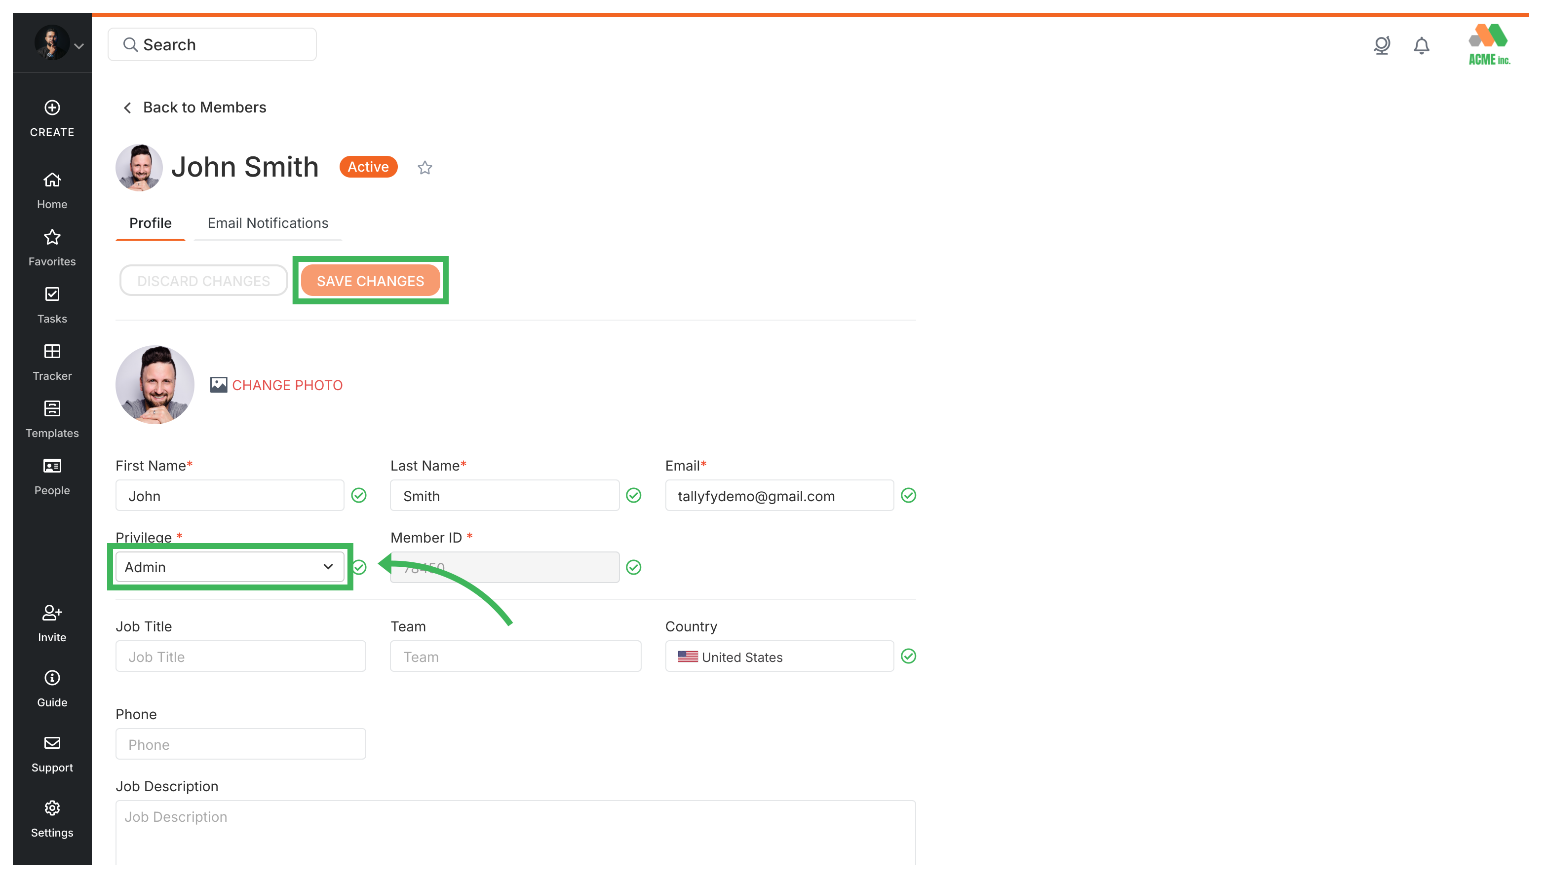Image resolution: width=1542 pixels, height=878 pixels.
Task: Click inside the Job Title field
Action: [x=240, y=657]
